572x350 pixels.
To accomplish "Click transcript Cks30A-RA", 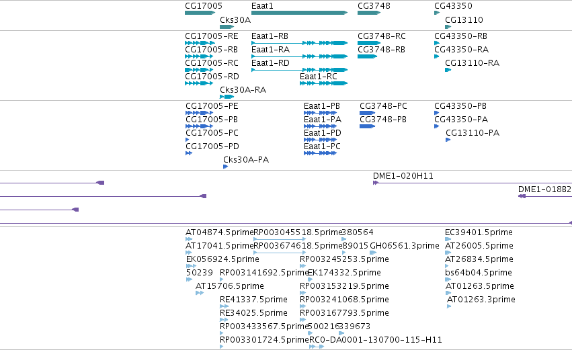I will pos(243,90).
